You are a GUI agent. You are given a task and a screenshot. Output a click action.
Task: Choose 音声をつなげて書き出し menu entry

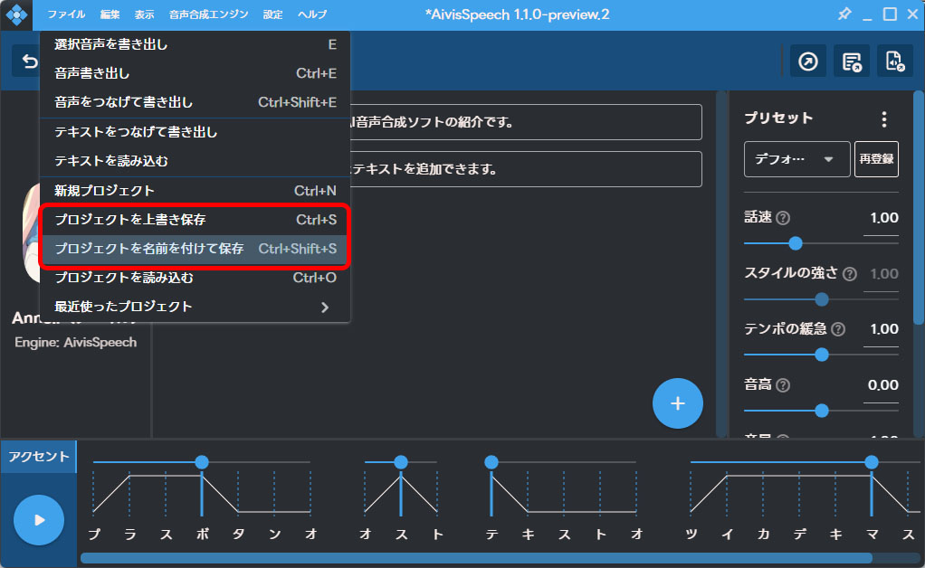tap(195, 102)
